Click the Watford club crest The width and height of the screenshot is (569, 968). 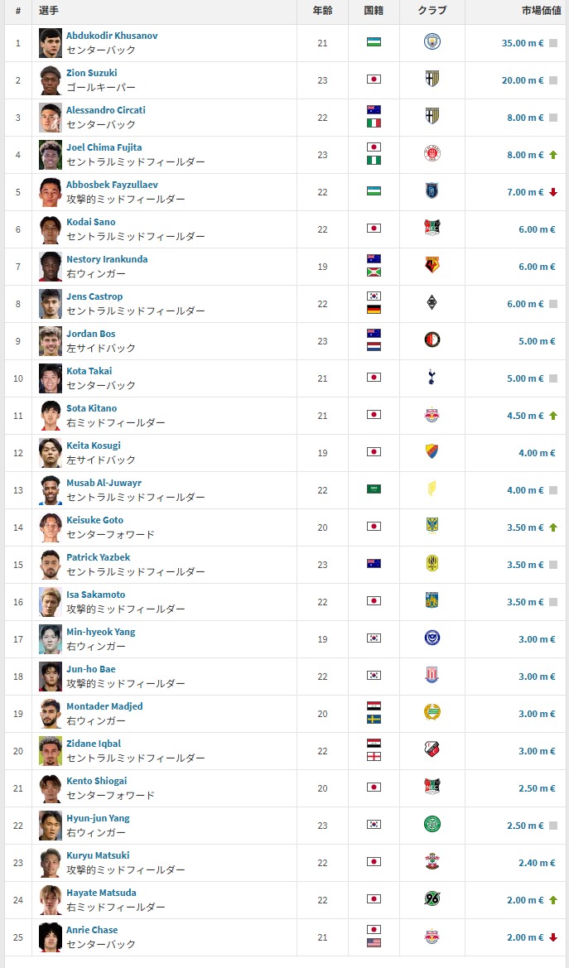click(x=432, y=266)
